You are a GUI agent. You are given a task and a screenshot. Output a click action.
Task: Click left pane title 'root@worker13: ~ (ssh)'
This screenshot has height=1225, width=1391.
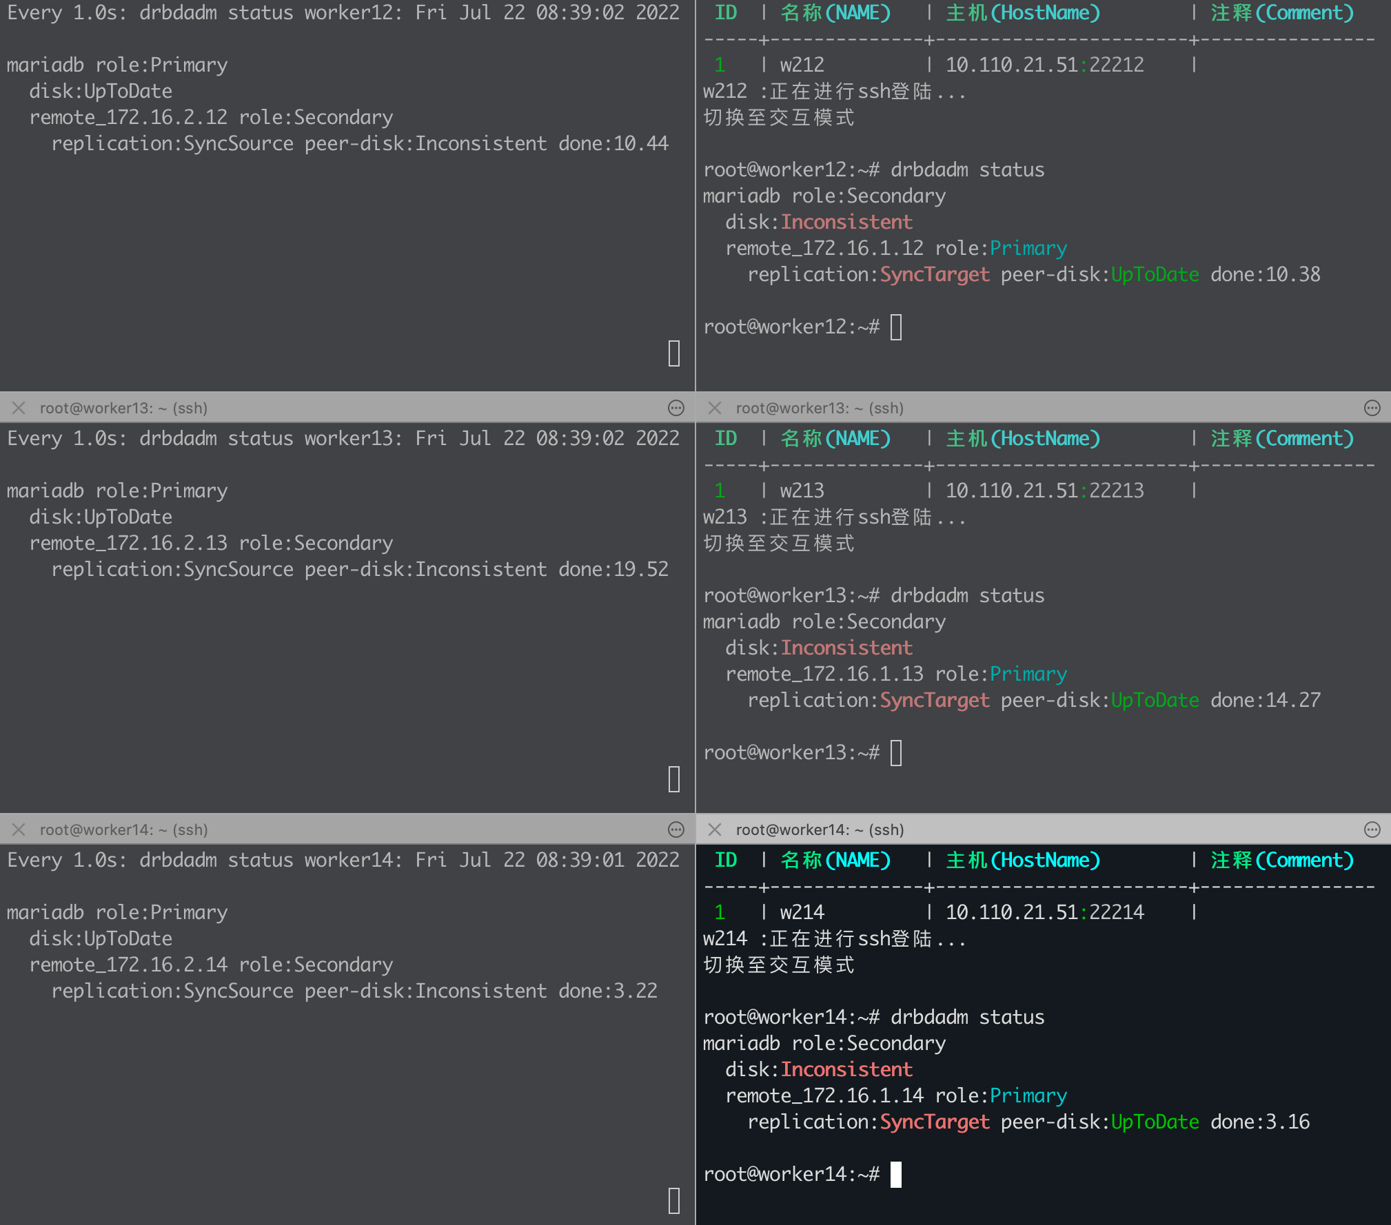point(123,408)
